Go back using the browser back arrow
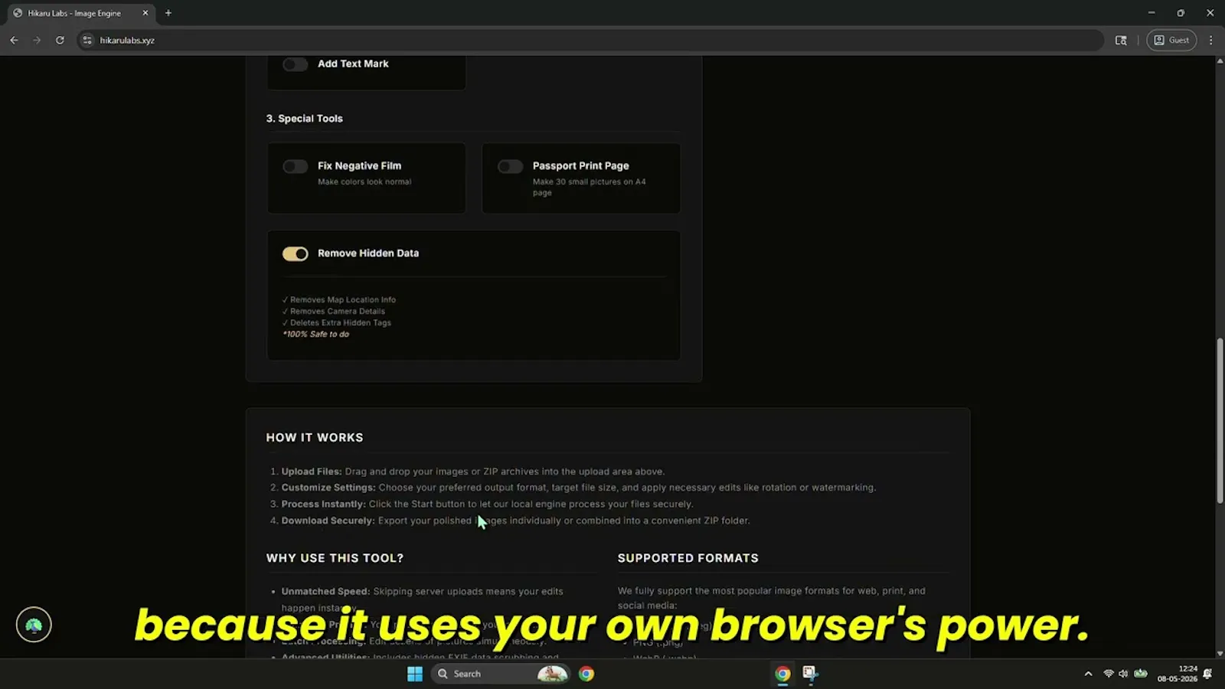Screen dimensions: 1225x689 coord(14,40)
